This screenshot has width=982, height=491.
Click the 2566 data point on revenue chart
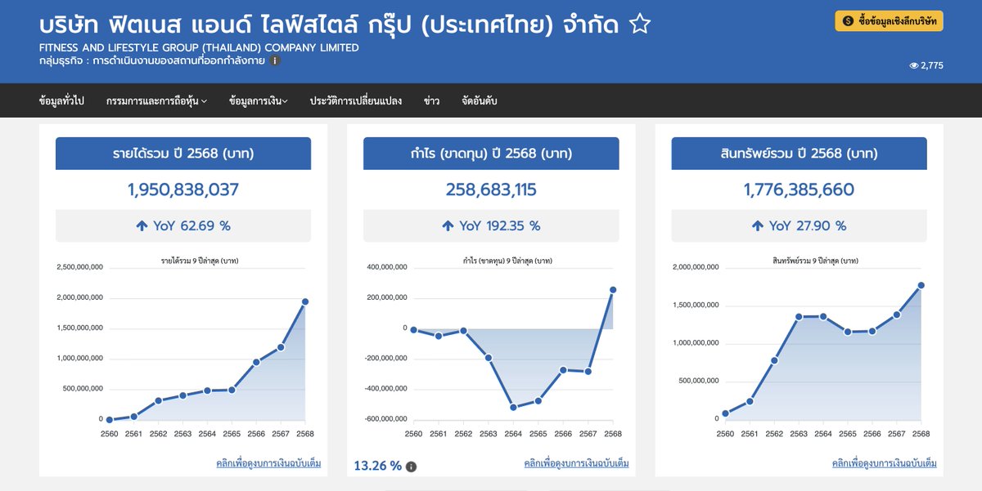point(256,362)
